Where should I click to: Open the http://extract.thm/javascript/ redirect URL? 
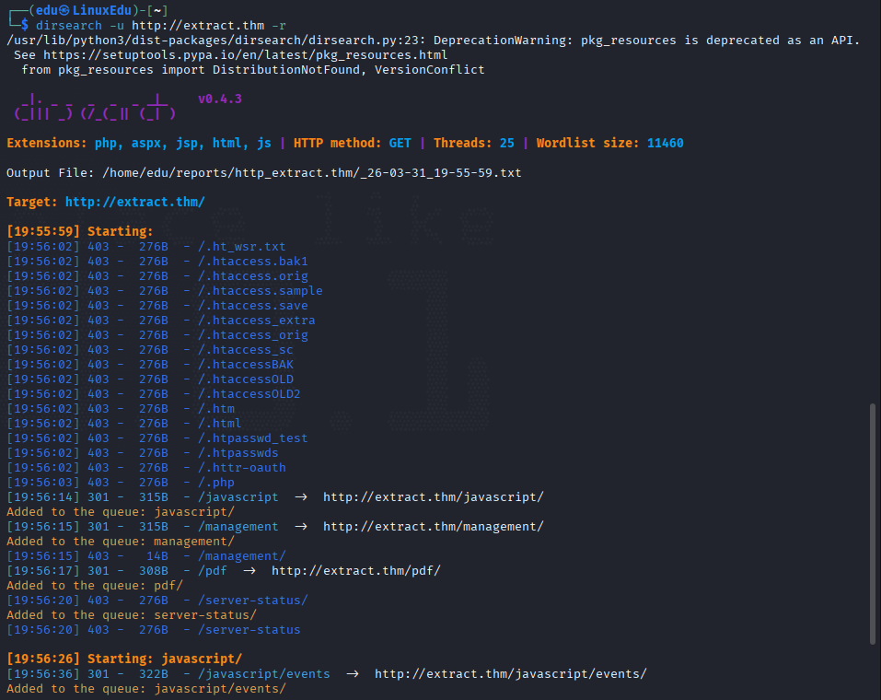tap(434, 497)
